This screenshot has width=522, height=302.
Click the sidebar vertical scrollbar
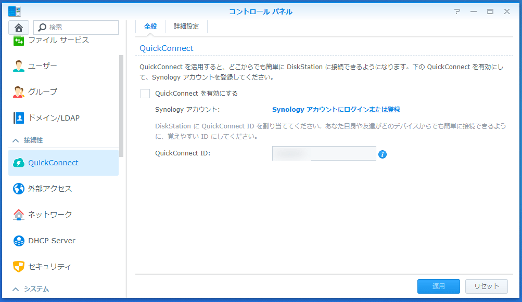tap(121, 106)
